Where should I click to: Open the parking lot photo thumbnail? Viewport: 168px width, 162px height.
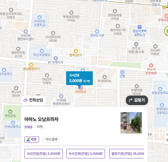[131, 123]
